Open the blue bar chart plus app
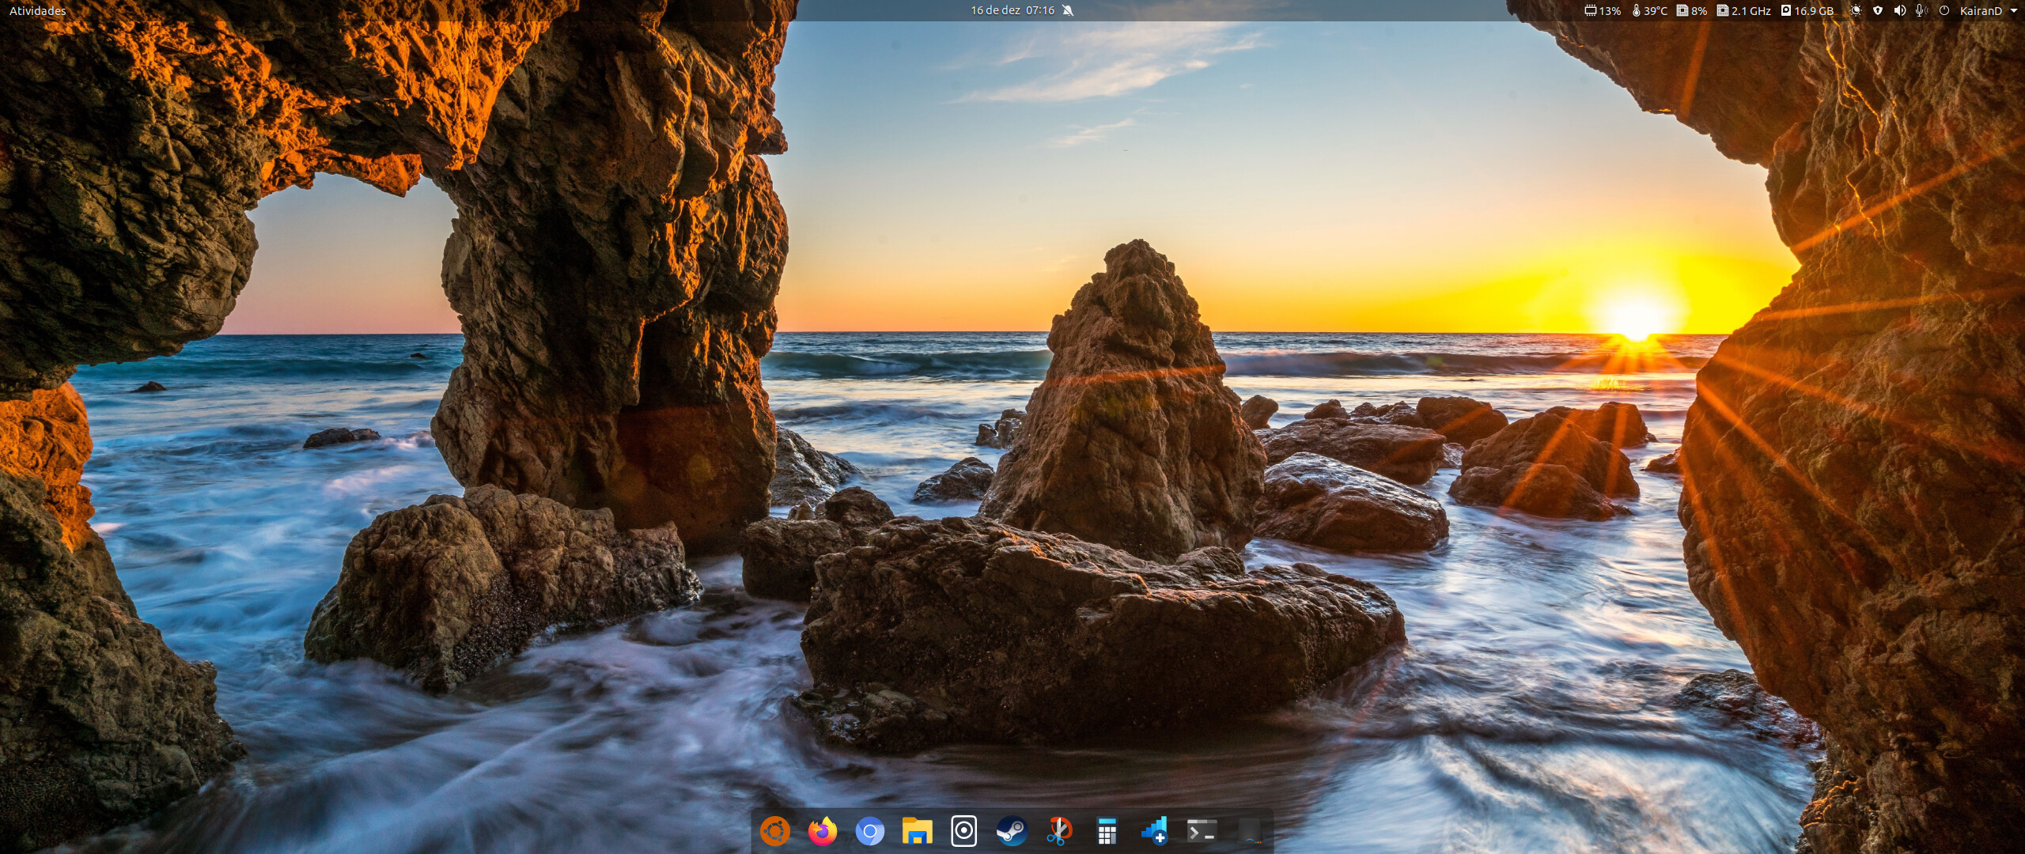 (x=1154, y=831)
